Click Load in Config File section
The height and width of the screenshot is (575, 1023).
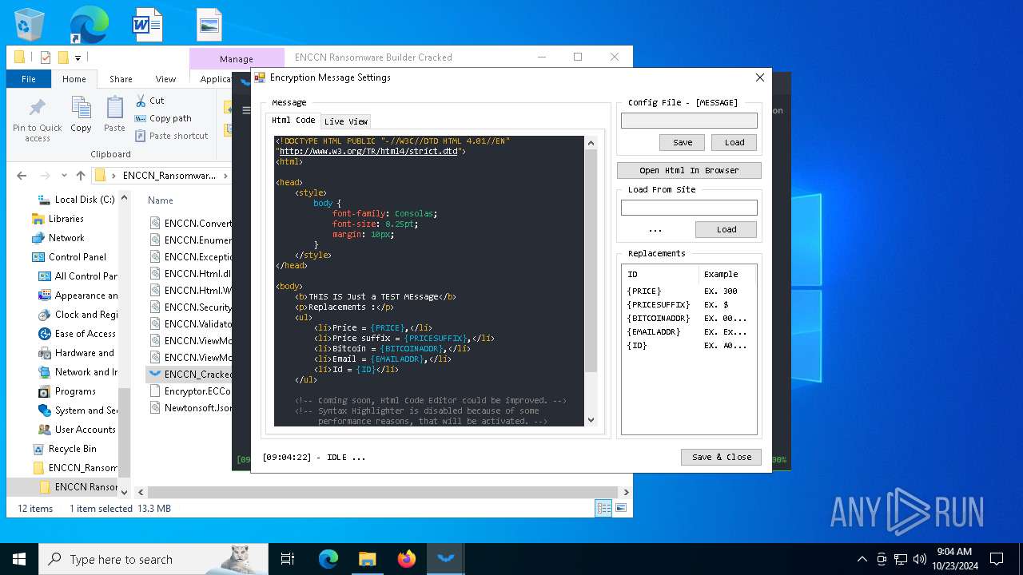734,142
